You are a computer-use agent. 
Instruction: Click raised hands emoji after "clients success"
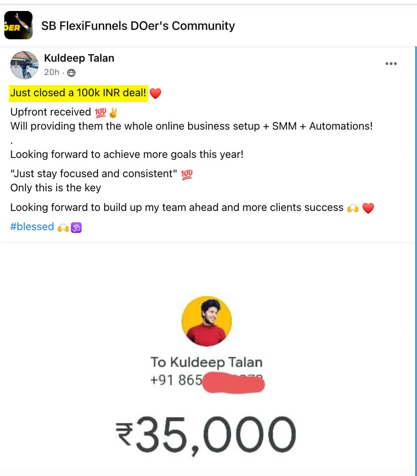353,208
